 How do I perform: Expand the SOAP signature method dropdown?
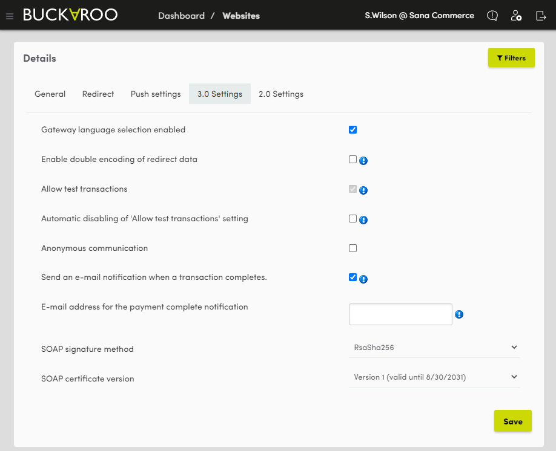[x=434, y=347]
